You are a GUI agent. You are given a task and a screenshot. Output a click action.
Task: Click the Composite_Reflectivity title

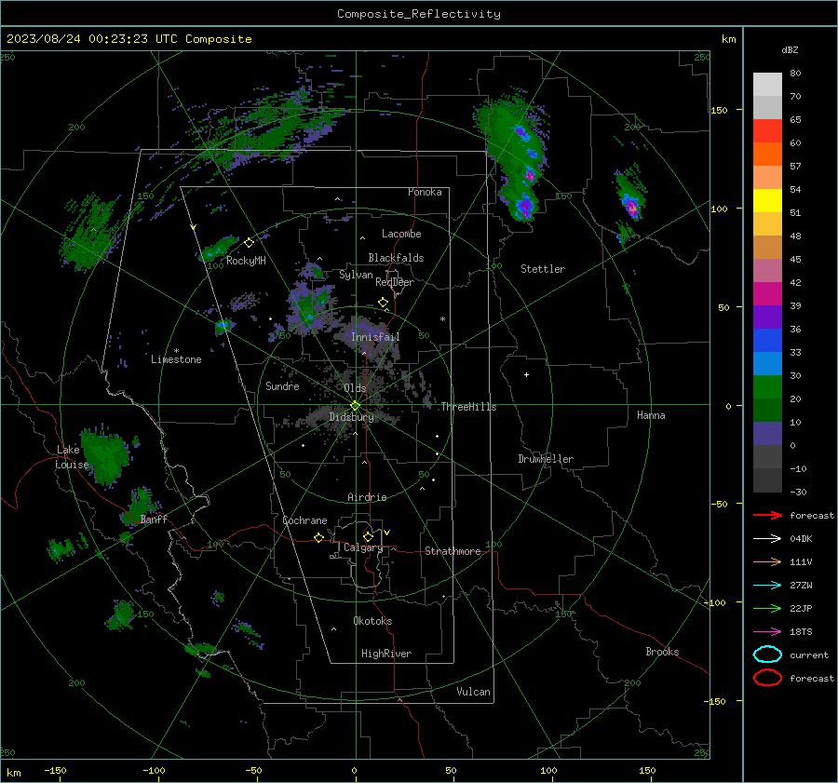pos(419,14)
